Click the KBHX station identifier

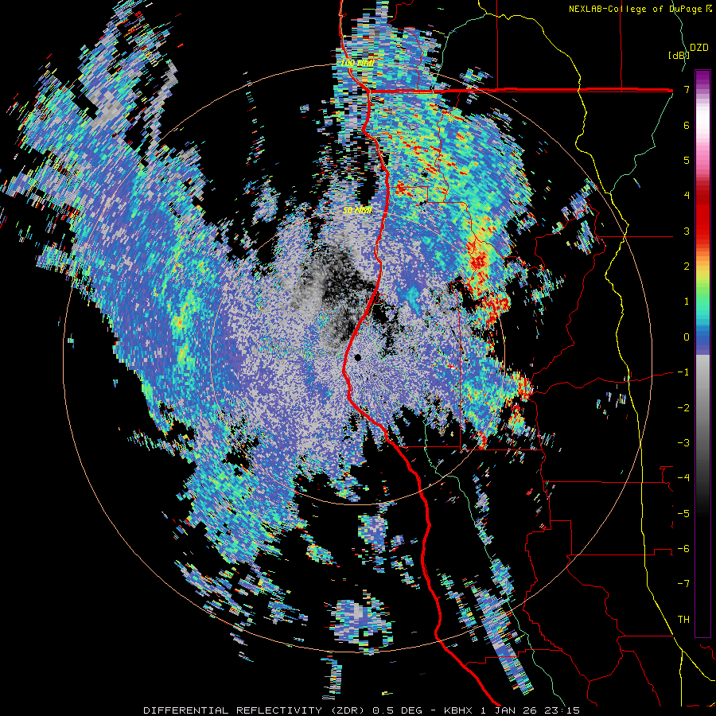(x=457, y=710)
